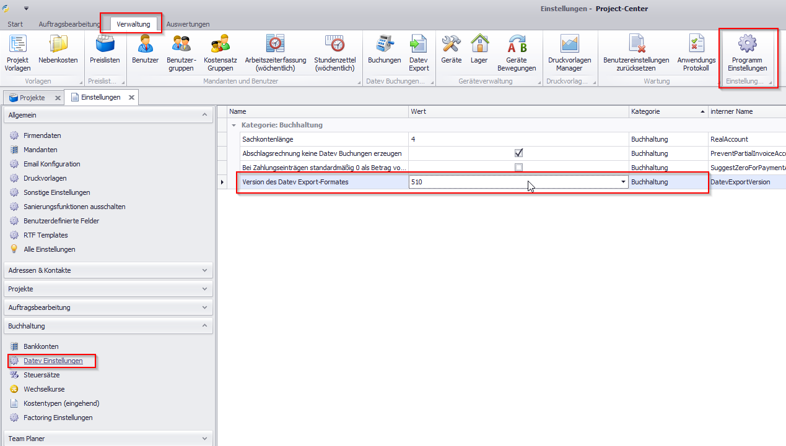The width and height of the screenshot is (786, 446).
Task: Open Datev Einstellungen link in sidebar
Action: click(x=53, y=361)
